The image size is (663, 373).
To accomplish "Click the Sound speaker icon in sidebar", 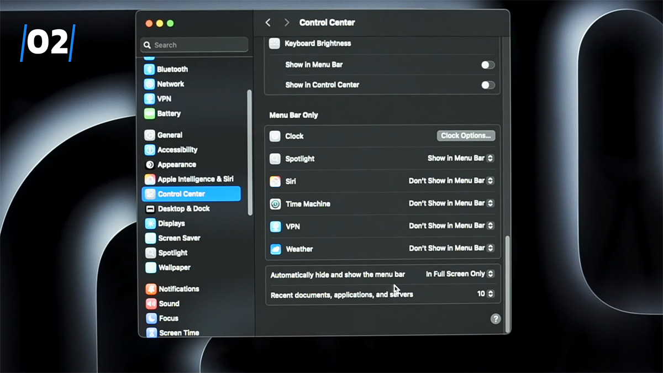I will 151,303.
